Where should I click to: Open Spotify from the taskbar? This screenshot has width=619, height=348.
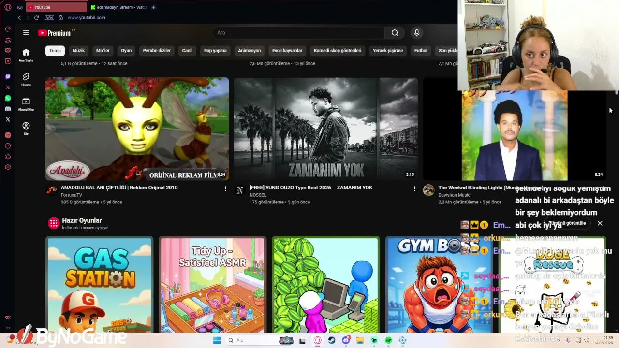click(388, 340)
